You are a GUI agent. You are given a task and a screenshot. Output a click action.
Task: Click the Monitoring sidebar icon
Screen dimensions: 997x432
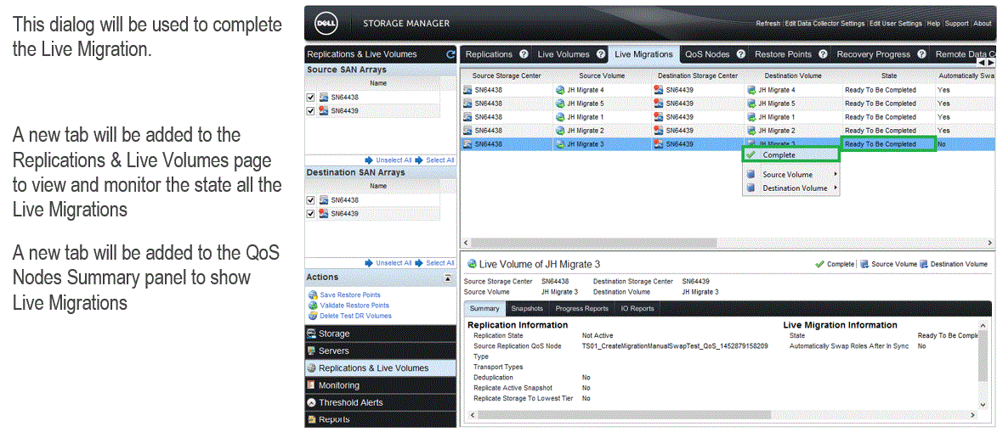pyautogui.click(x=312, y=385)
